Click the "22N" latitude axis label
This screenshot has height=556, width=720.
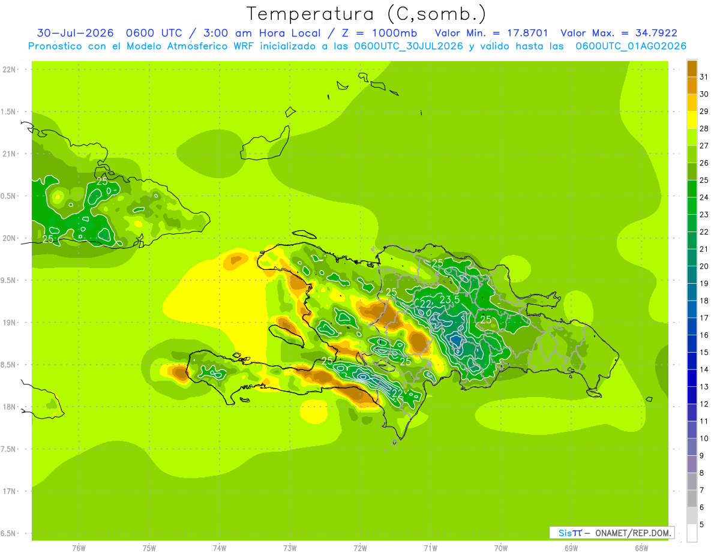(x=8, y=70)
